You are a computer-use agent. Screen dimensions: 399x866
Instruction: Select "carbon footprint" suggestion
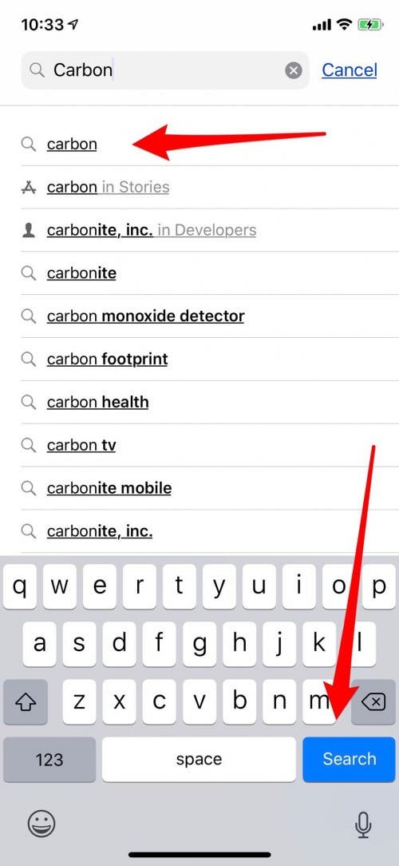[x=210, y=359]
